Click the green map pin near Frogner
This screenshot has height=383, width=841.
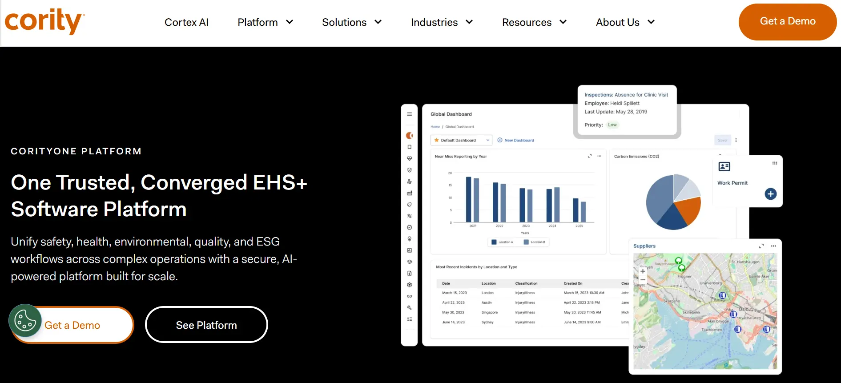tap(681, 268)
